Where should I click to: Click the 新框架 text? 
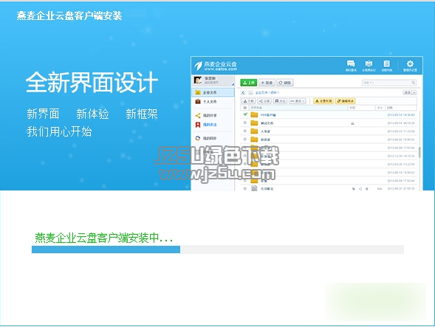(x=142, y=114)
